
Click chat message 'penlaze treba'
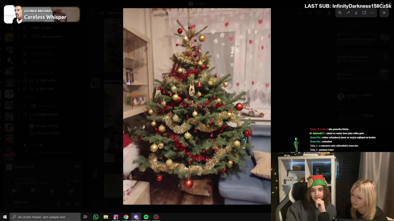322,150
